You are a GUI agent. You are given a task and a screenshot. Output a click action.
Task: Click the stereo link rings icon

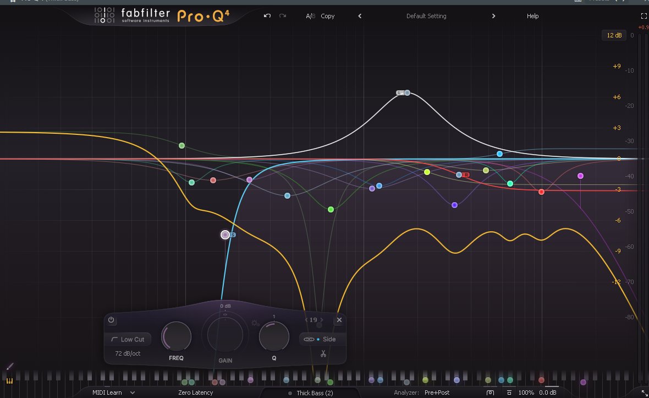[x=309, y=339]
